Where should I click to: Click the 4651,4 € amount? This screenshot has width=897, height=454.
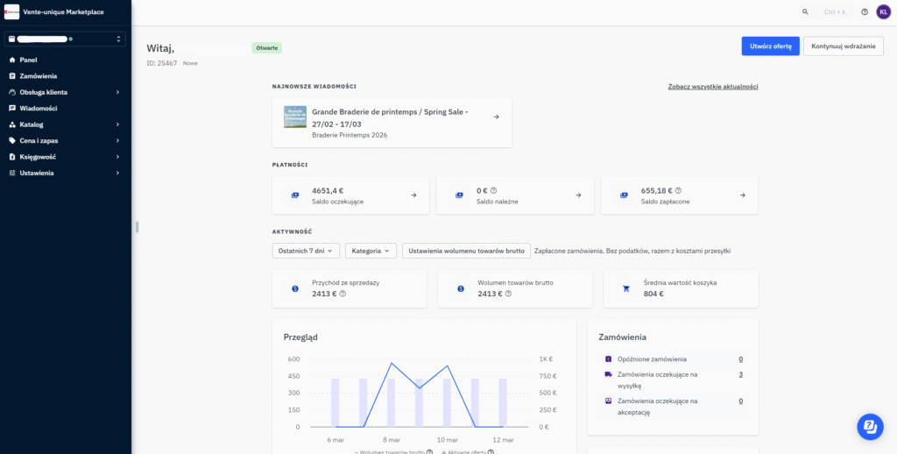328,191
